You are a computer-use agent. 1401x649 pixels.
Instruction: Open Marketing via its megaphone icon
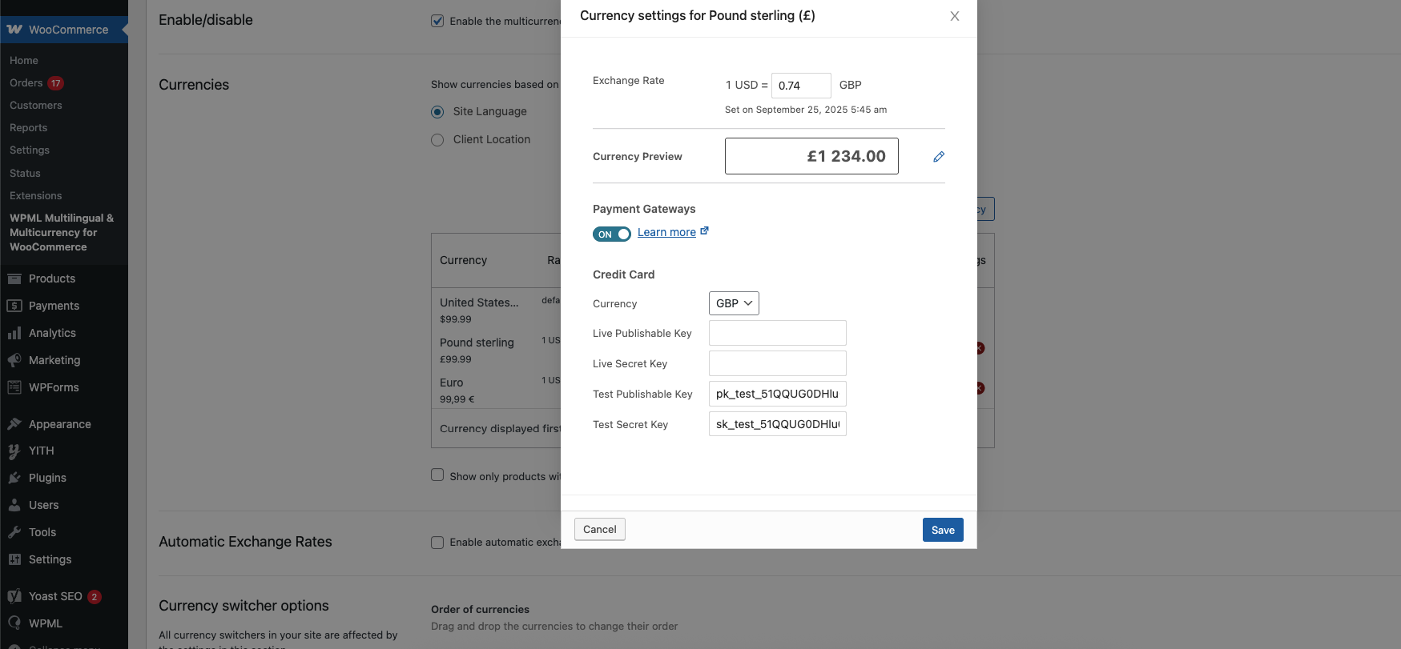(x=14, y=360)
